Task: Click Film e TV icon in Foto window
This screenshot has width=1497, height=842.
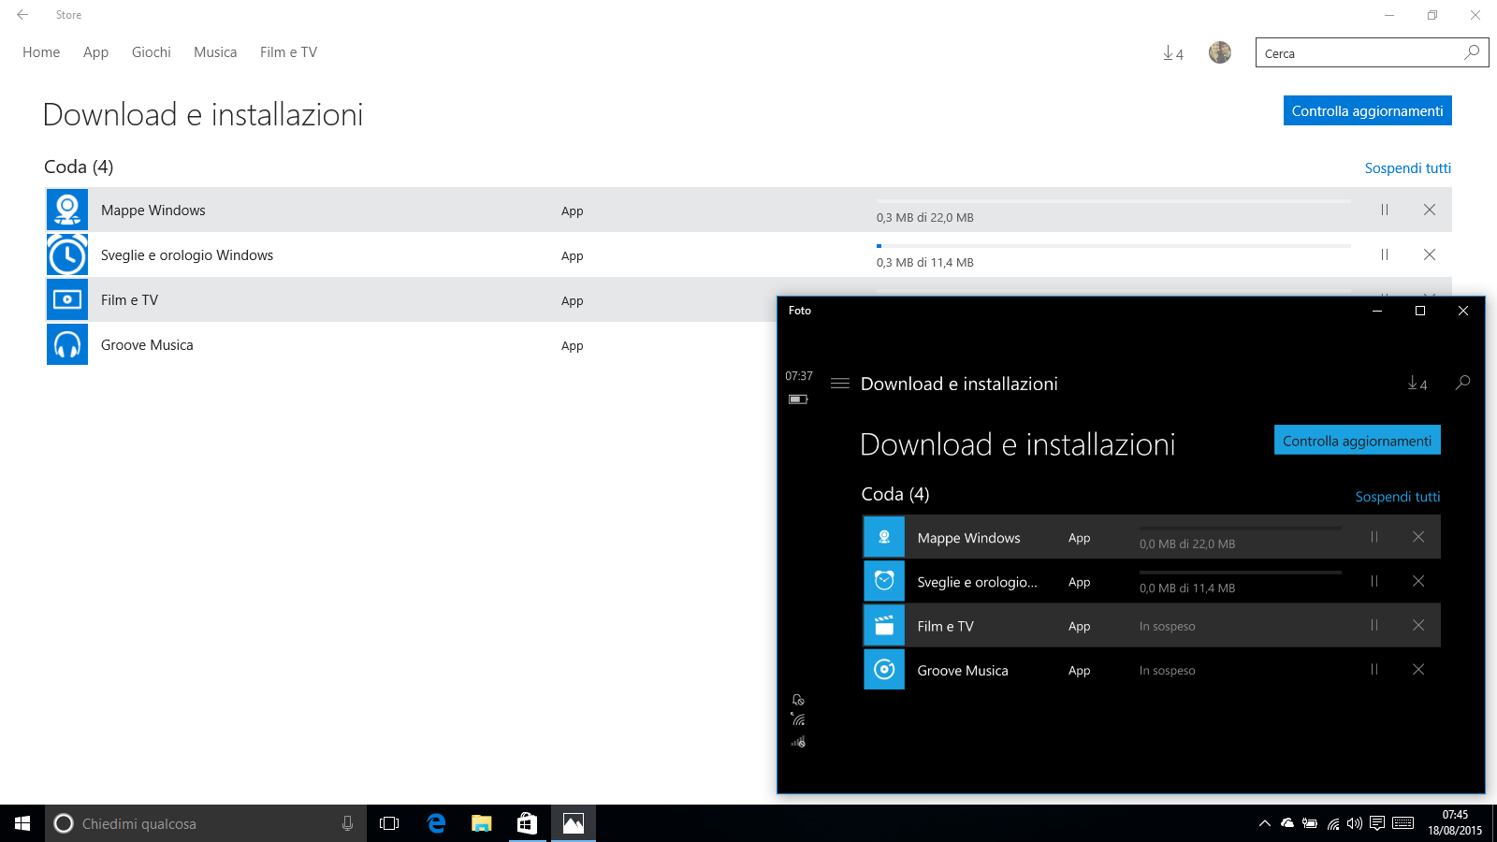Action: pyautogui.click(x=884, y=626)
